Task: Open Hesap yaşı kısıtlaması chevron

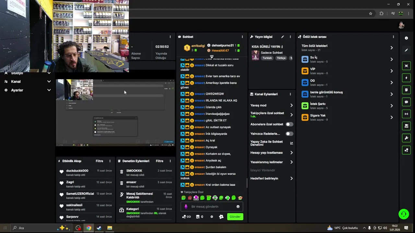Action: [x=291, y=153]
